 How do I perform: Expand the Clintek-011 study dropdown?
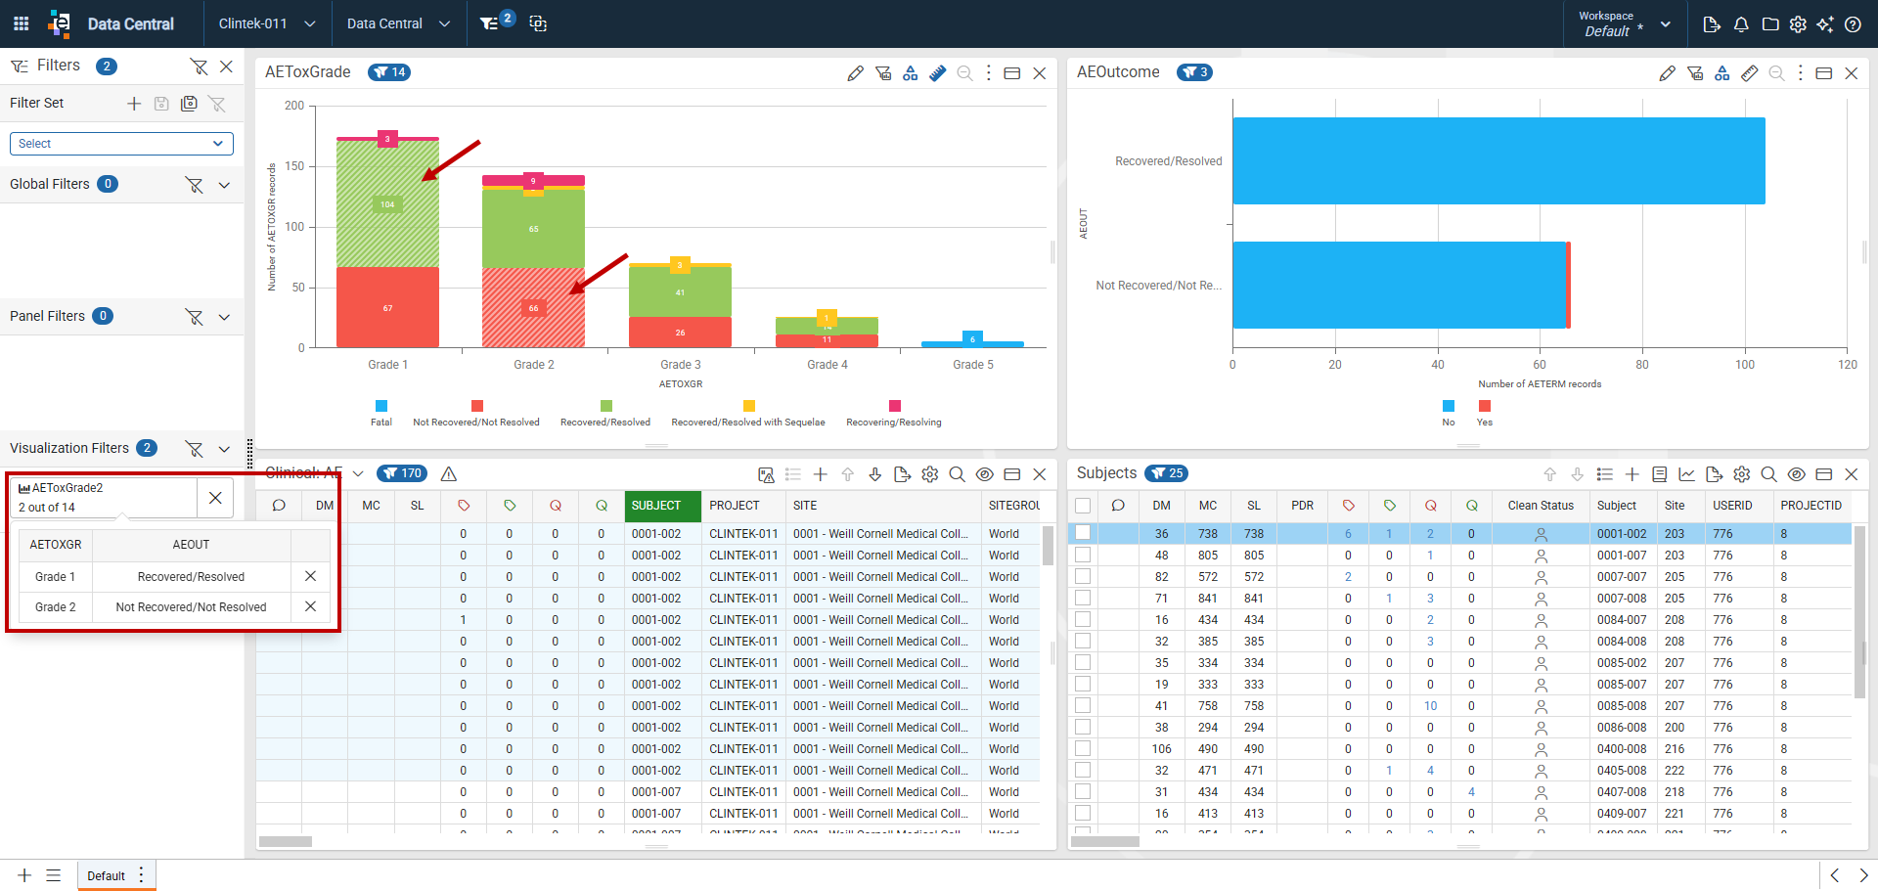(x=267, y=23)
